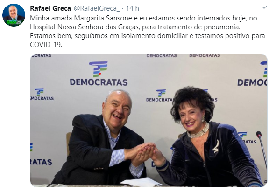
Task: Click the COVID-19 text in the tweet
Action: tap(46, 45)
